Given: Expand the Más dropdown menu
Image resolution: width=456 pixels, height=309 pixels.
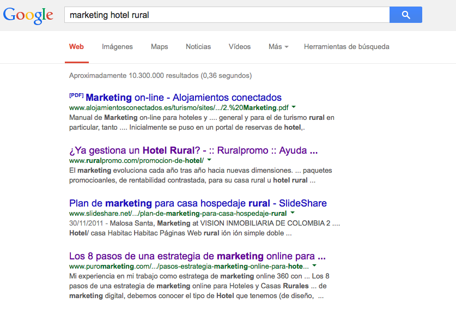Looking at the screenshot, I should click(278, 46).
